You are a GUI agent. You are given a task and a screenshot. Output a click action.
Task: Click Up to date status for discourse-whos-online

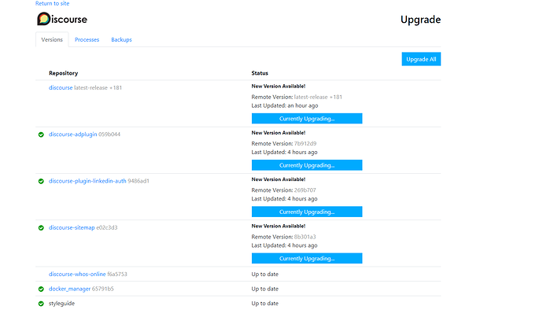point(265,274)
